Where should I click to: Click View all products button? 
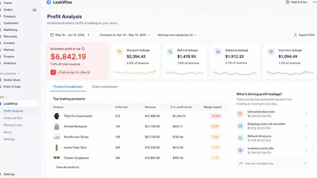click(x=67, y=167)
